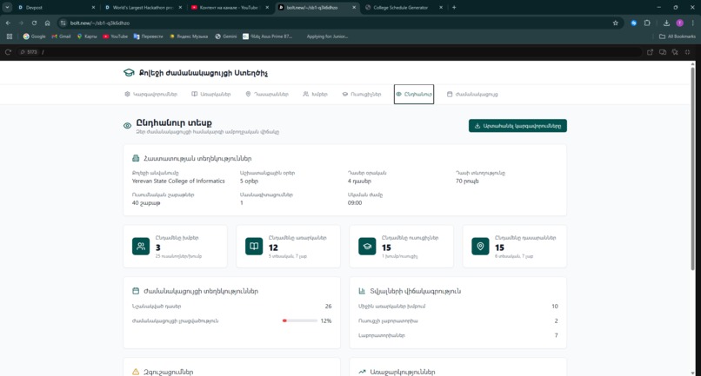This screenshot has height=376, width=701.
Task: Switch to the YouTube browser tab
Action: pos(230,7)
